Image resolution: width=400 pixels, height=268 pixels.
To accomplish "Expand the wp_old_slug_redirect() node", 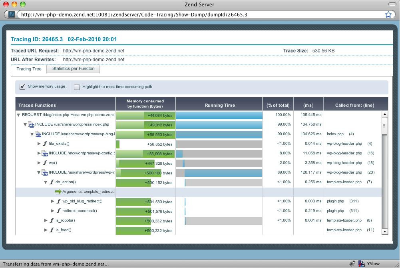I will tap(53, 201).
